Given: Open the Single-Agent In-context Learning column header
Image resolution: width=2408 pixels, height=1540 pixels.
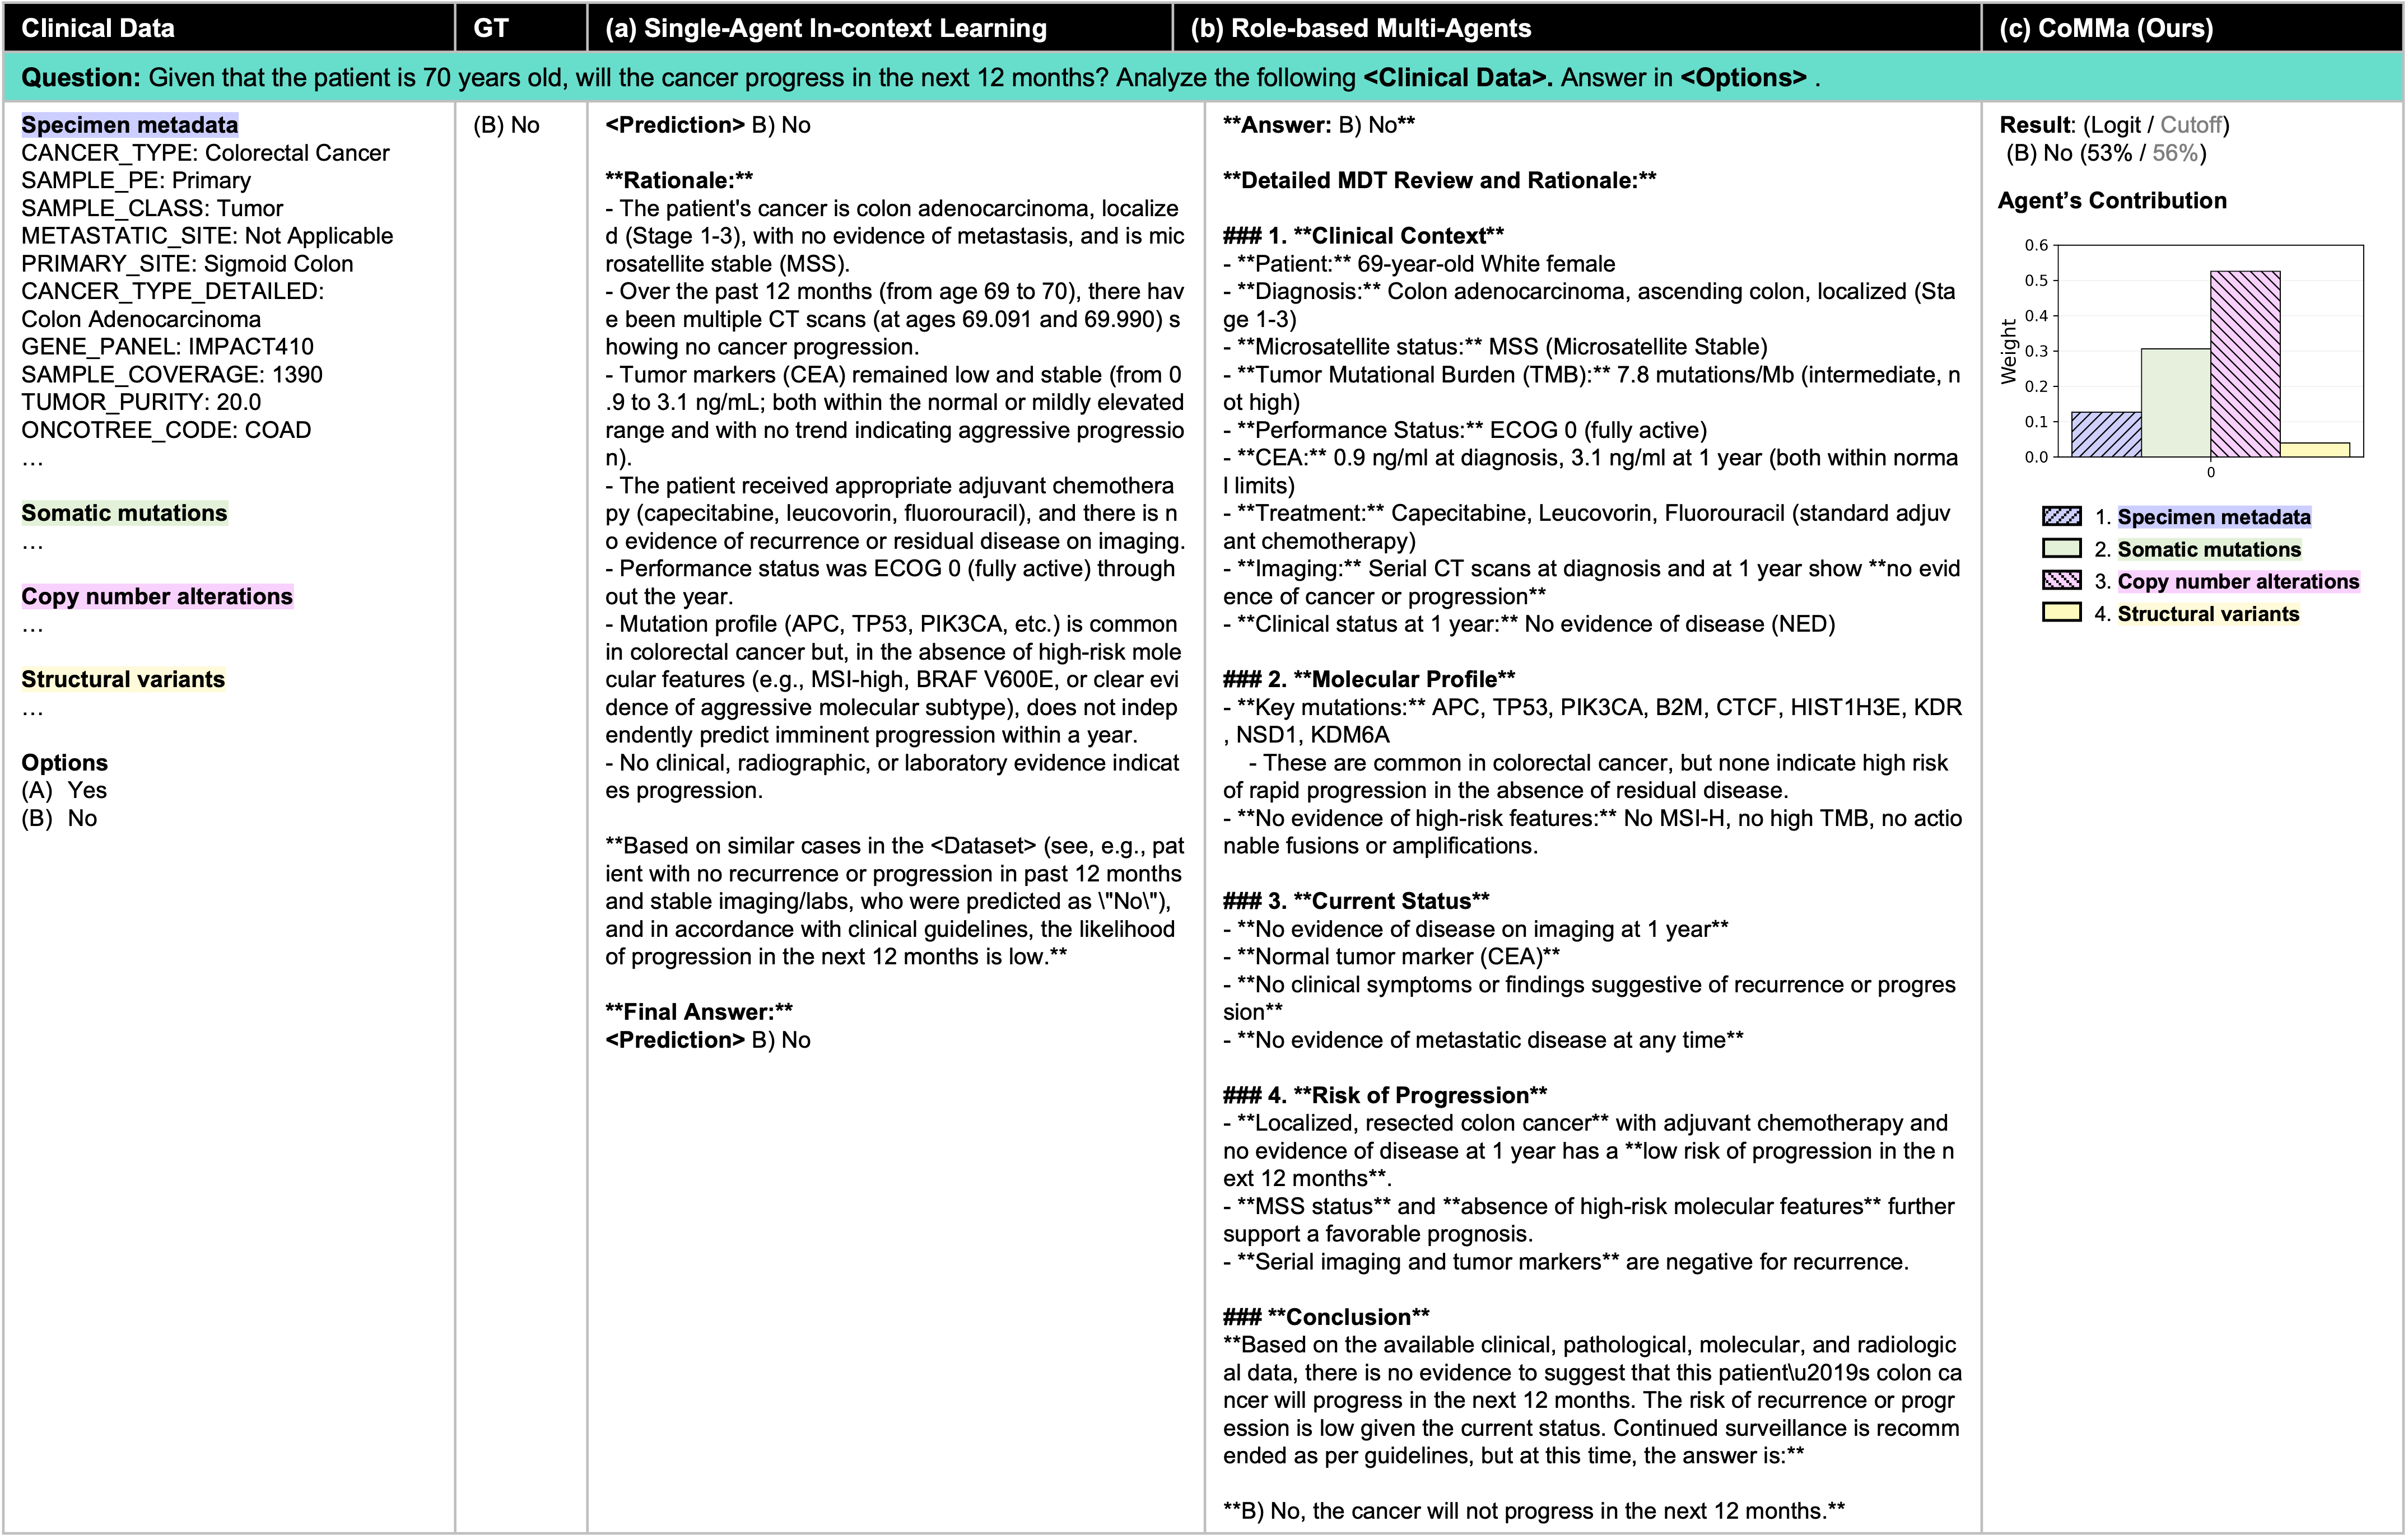Looking at the screenshot, I should pyautogui.click(x=825, y=28).
